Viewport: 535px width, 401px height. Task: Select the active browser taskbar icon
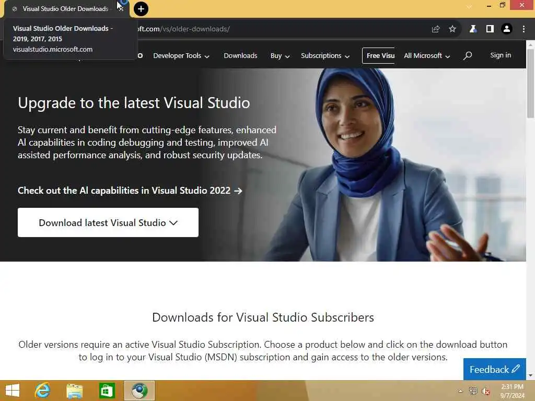(x=139, y=391)
